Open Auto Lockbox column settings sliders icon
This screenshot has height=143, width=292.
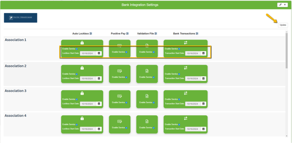point(91,33)
